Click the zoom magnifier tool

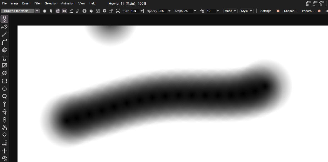click(4, 97)
